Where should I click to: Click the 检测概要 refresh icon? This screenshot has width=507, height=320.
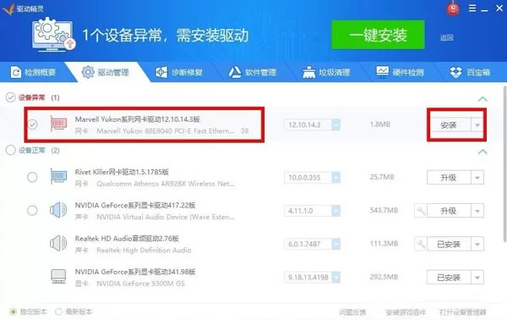point(15,72)
